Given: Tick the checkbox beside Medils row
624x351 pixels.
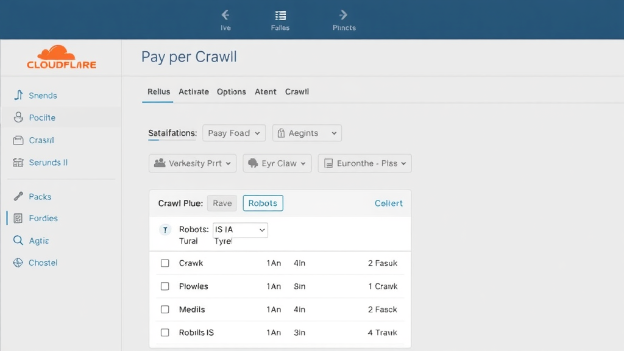Looking at the screenshot, I should point(165,309).
